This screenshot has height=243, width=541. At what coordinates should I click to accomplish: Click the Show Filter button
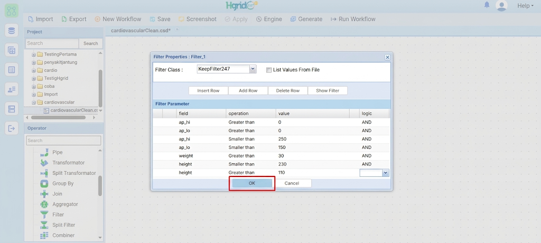pos(328,90)
